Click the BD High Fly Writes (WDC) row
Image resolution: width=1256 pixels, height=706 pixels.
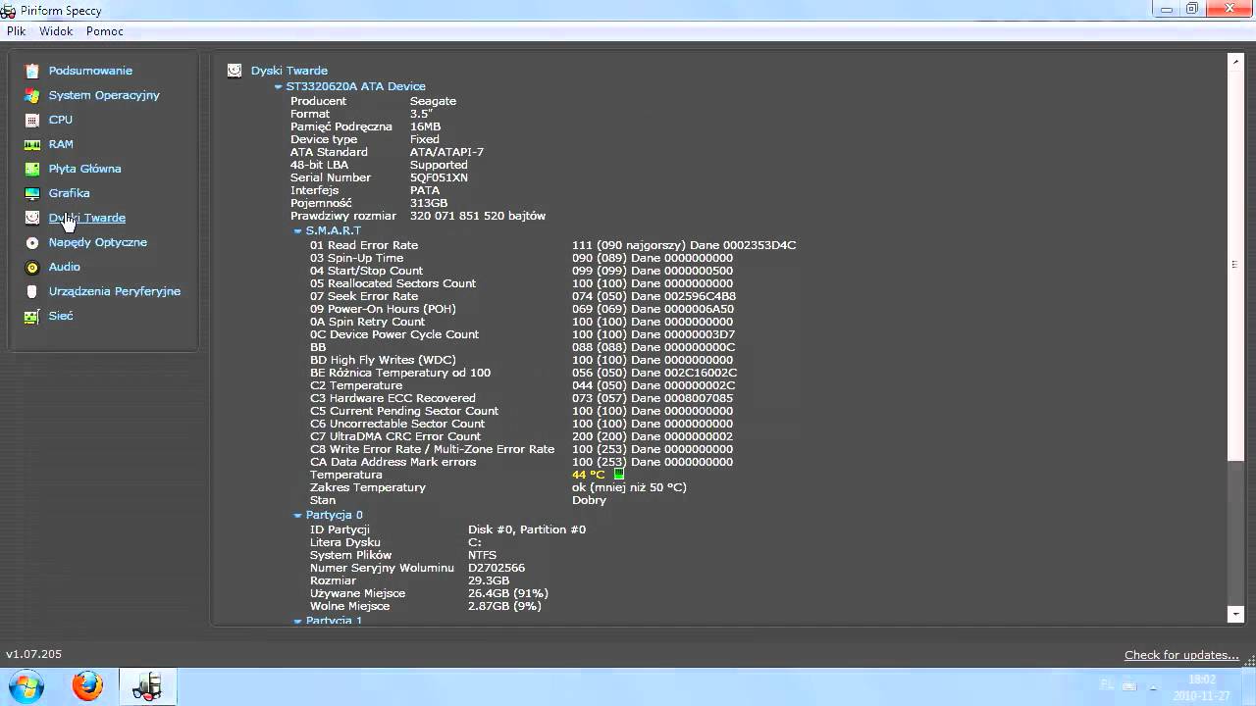click(x=521, y=360)
